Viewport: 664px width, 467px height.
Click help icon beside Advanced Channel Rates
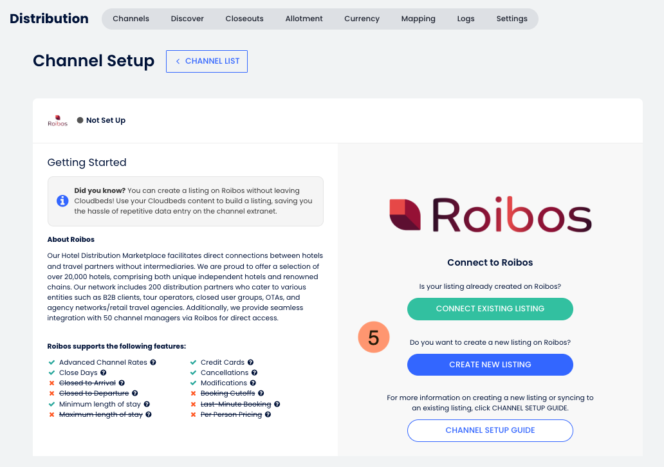pyautogui.click(x=153, y=362)
